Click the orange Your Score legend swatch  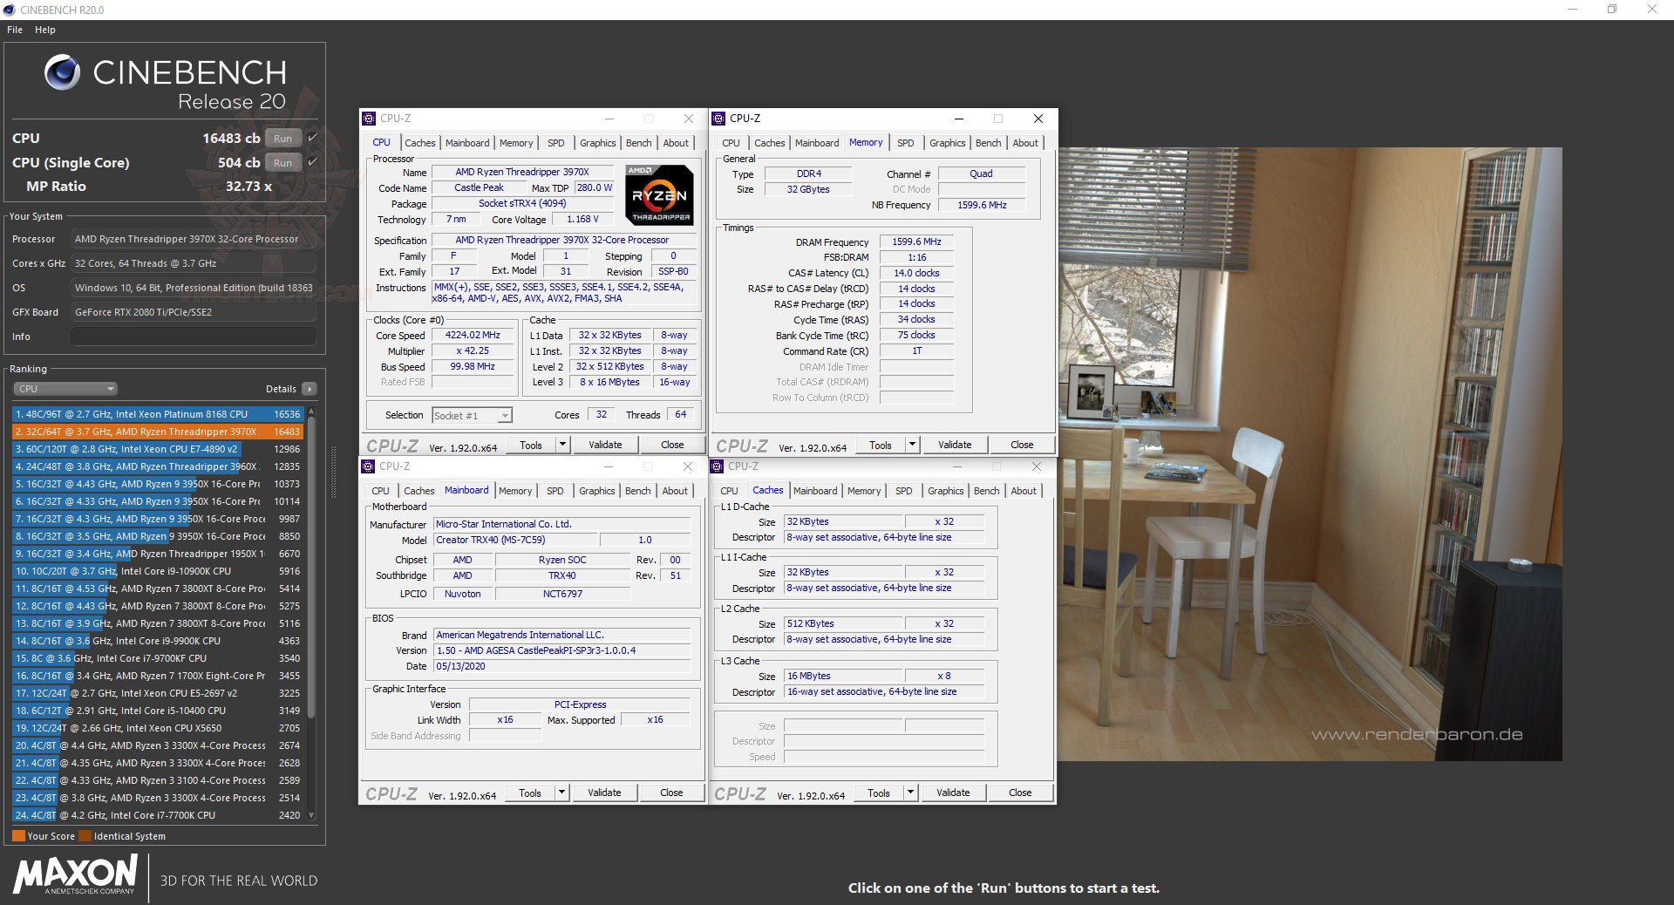(18, 836)
